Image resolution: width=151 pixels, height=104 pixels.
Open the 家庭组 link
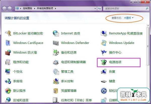coord(18,81)
